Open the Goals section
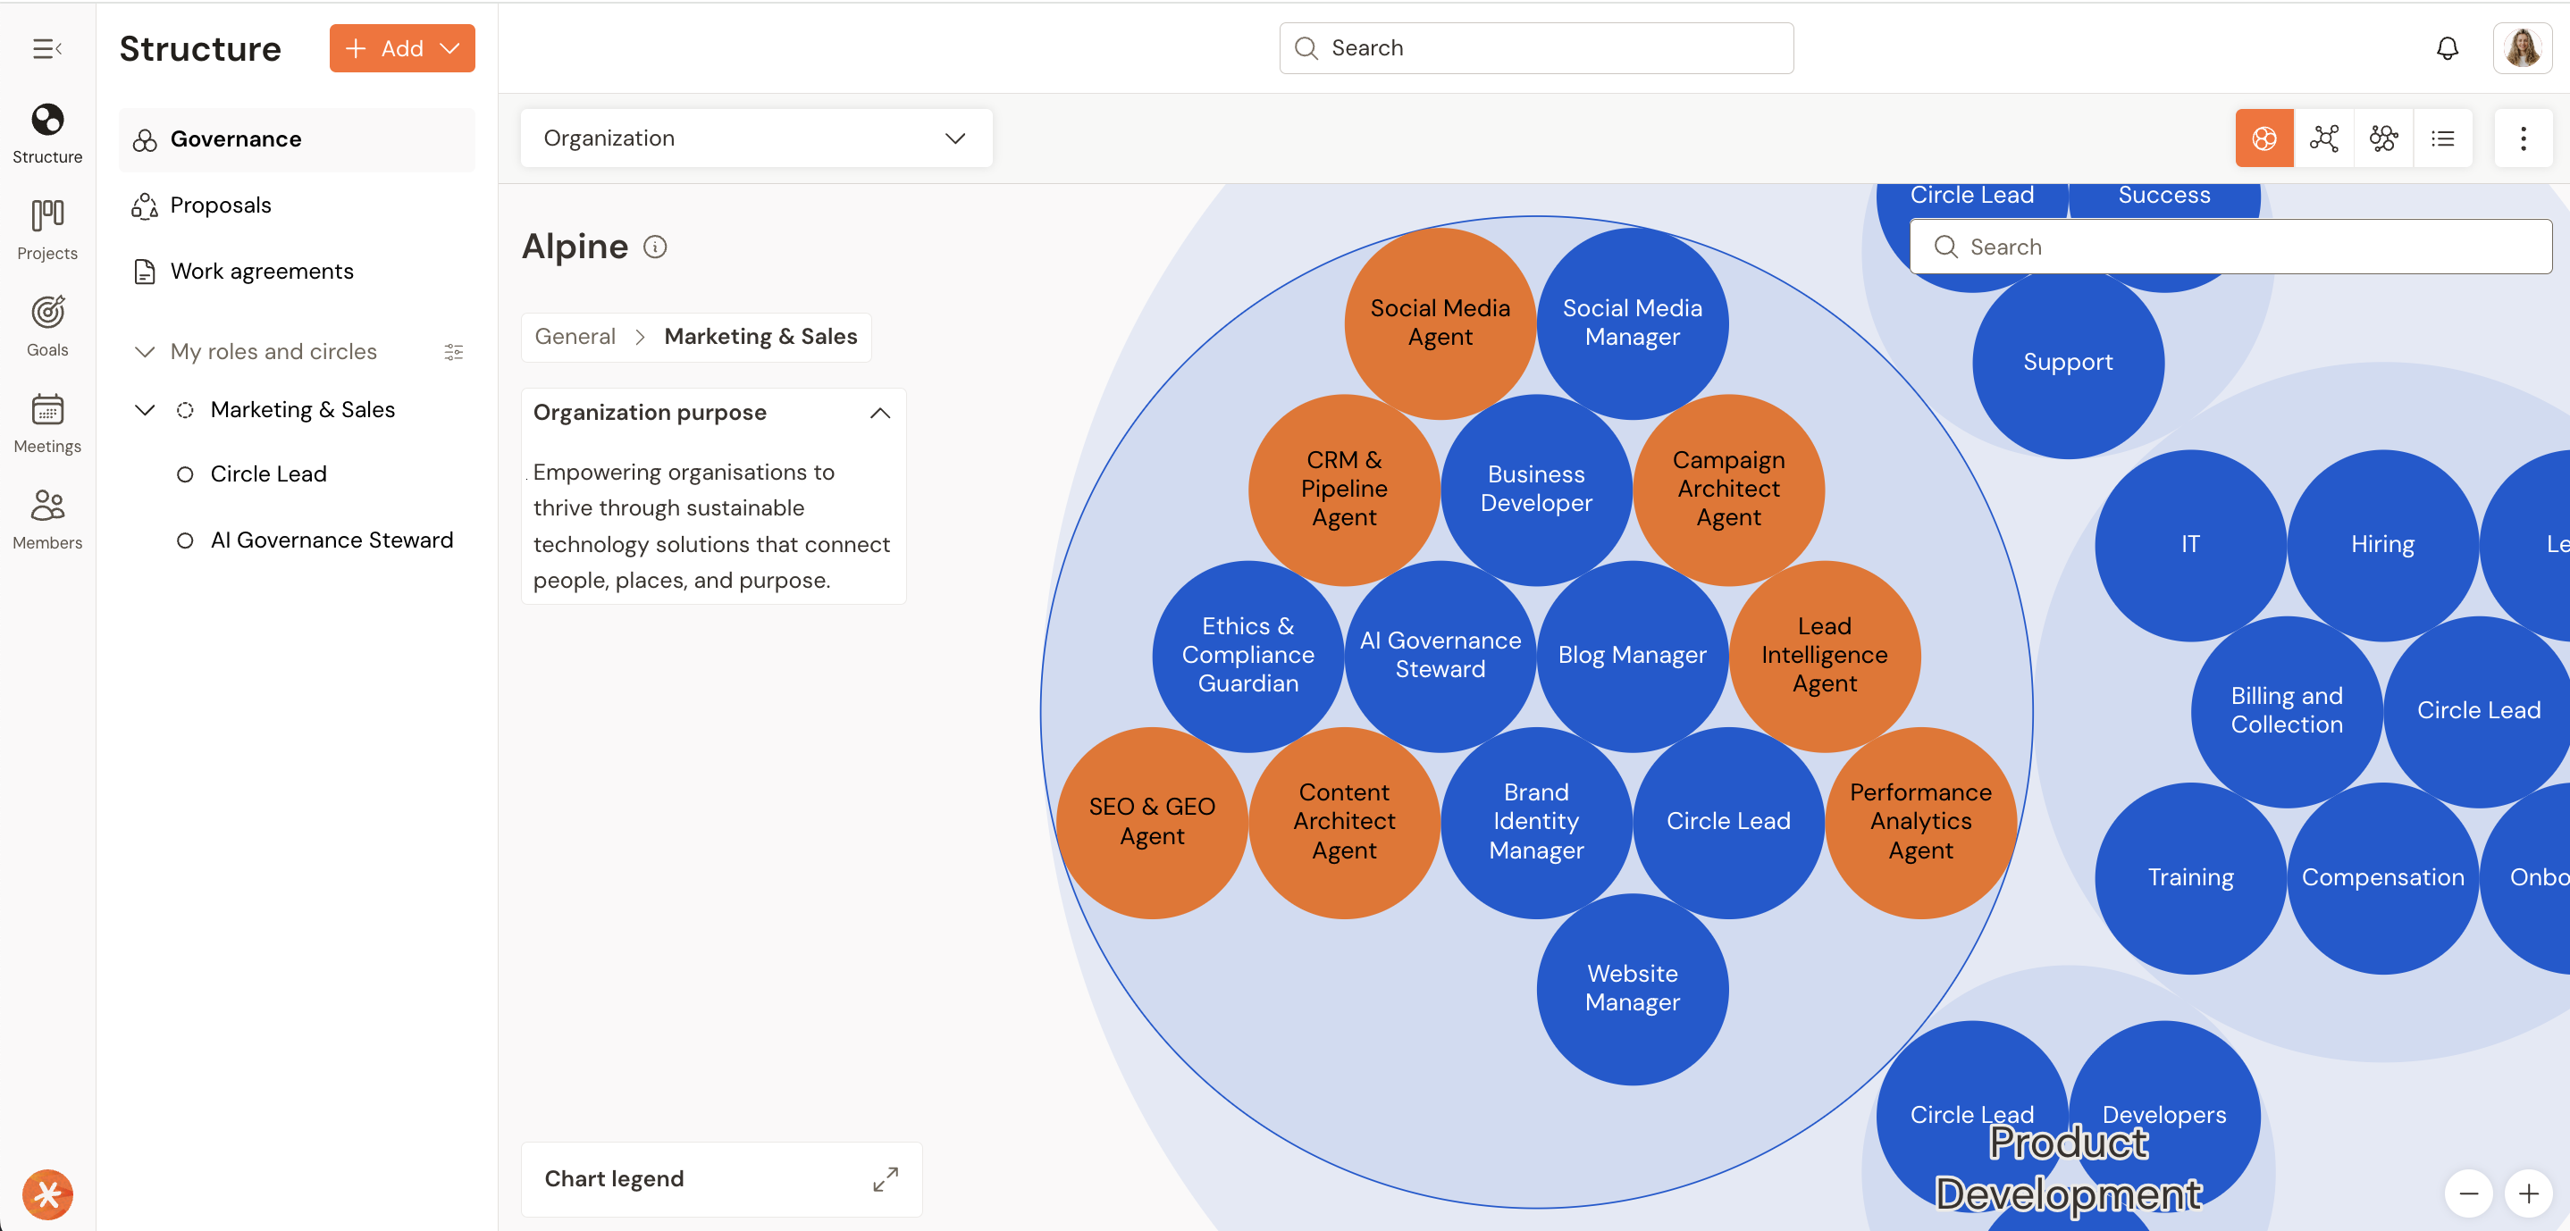Viewport: 2570px width, 1231px height. pos(46,325)
